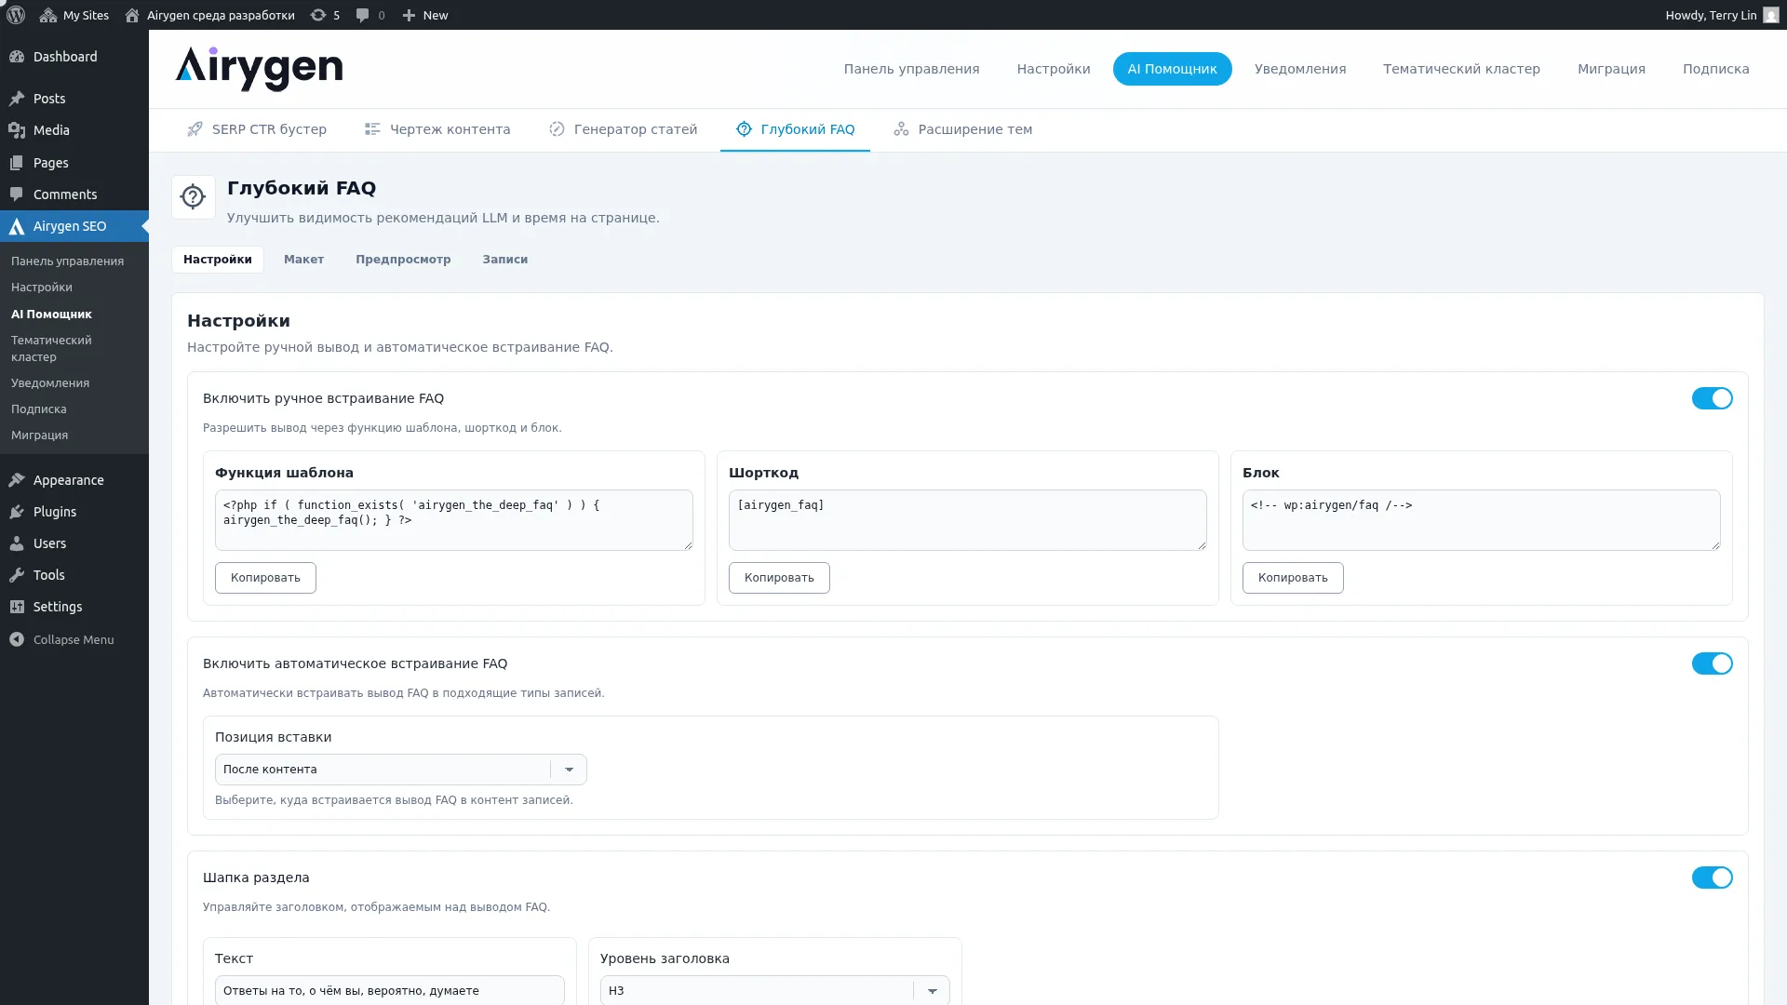The height and width of the screenshot is (1005, 1787).
Task: Click the Settings sliders icon
Action: click(17, 607)
